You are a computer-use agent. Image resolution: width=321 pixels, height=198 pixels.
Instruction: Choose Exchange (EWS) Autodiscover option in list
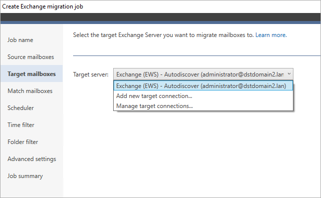(x=203, y=86)
